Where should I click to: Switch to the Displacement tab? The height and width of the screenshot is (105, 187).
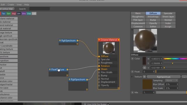point(138,23)
